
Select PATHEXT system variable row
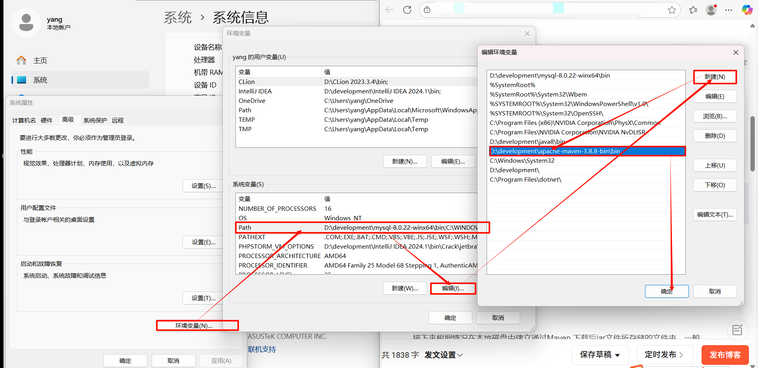357,237
